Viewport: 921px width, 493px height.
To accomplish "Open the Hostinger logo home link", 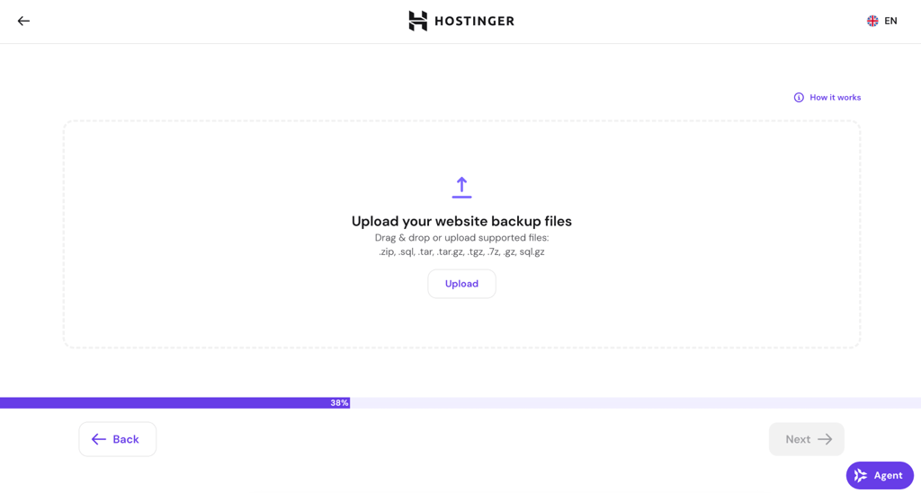I will point(461,22).
